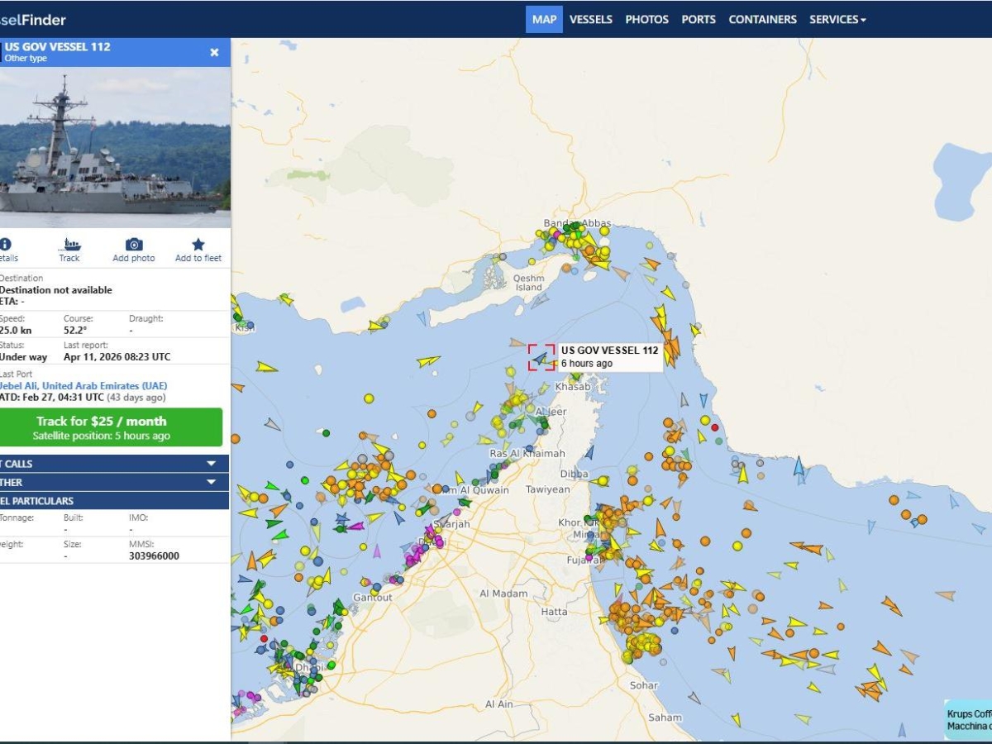Image resolution: width=992 pixels, height=744 pixels.
Task: Open the Services dropdown menu
Action: (837, 19)
